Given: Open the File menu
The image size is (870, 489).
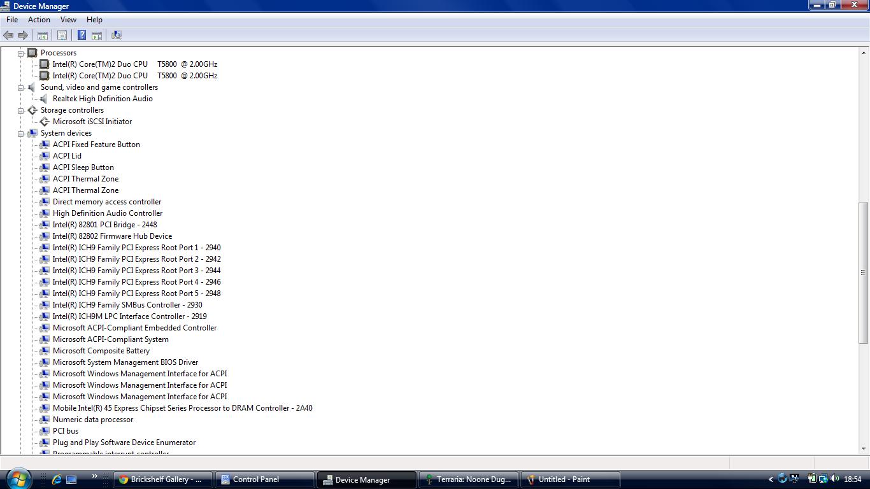Looking at the screenshot, I should pos(12,20).
